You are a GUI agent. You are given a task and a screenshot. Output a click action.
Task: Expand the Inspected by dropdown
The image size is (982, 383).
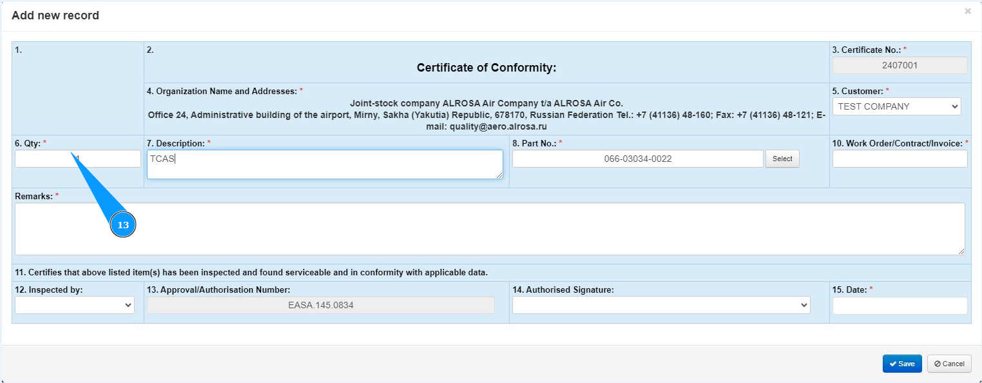(75, 305)
